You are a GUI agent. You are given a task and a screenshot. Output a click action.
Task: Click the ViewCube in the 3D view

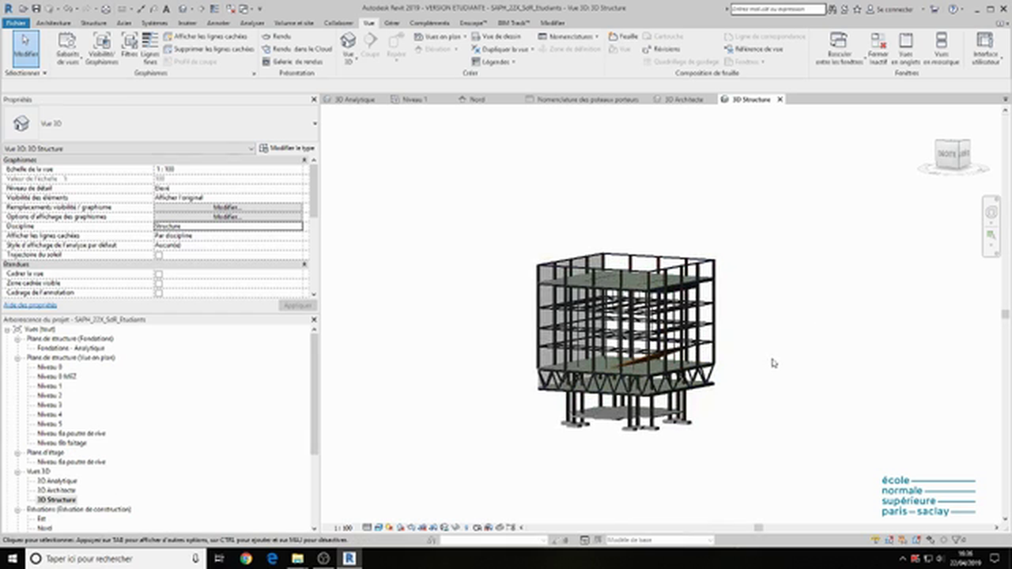(x=952, y=153)
